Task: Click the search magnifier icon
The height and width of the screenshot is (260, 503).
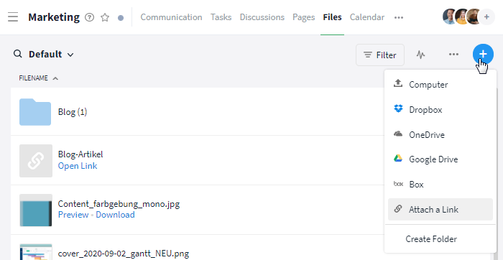Action: (18, 54)
